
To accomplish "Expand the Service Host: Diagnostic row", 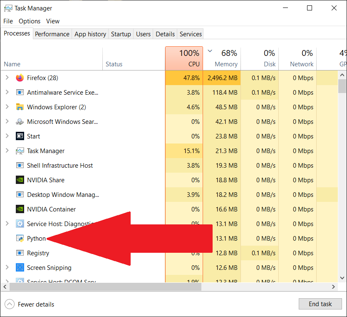I will 7,224.
